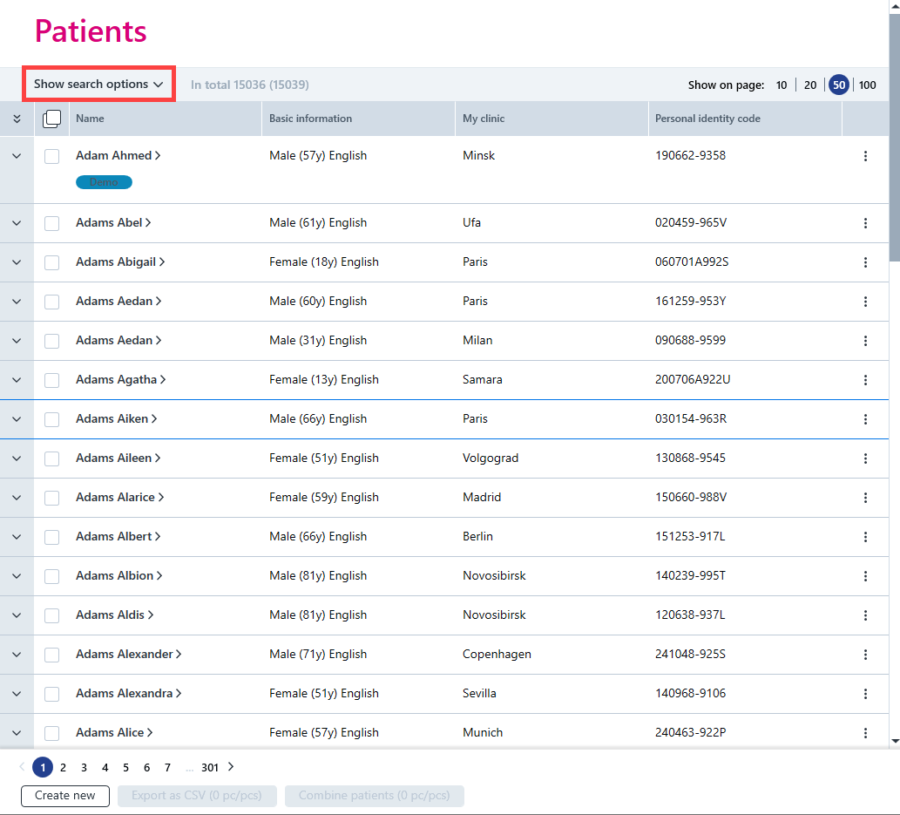900x815 pixels.
Task: Expand the Adams Alexandra row
Action: pyautogui.click(x=17, y=694)
